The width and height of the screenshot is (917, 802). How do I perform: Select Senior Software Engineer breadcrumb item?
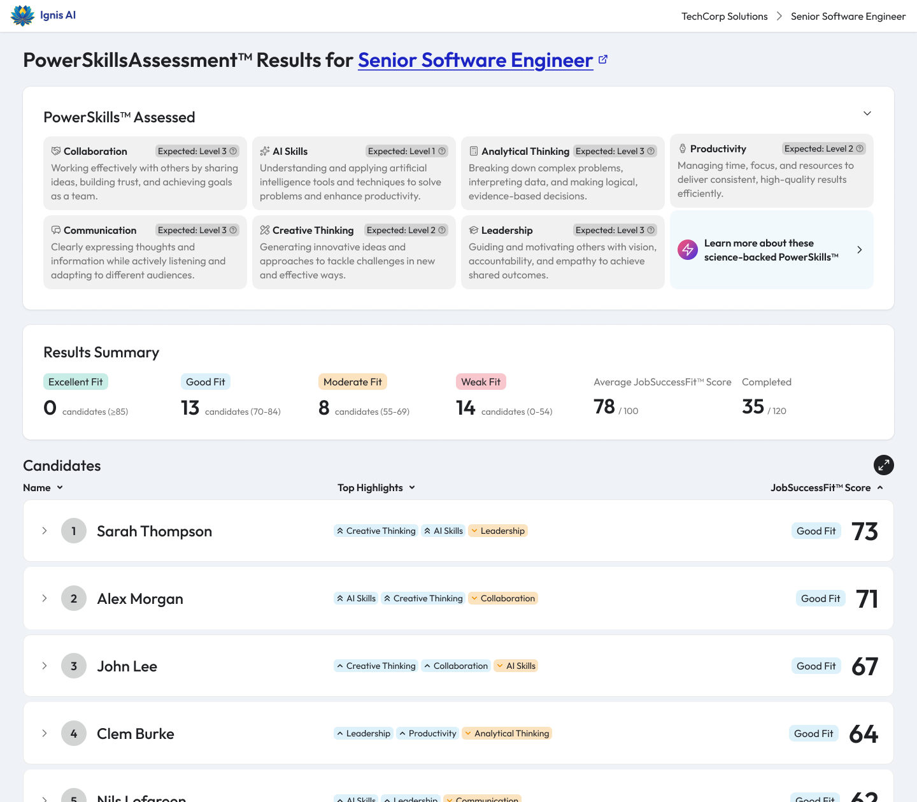848,16
